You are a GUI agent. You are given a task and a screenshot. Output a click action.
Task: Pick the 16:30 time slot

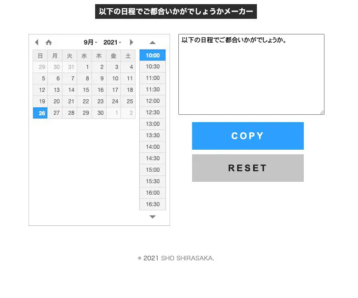point(153,204)
